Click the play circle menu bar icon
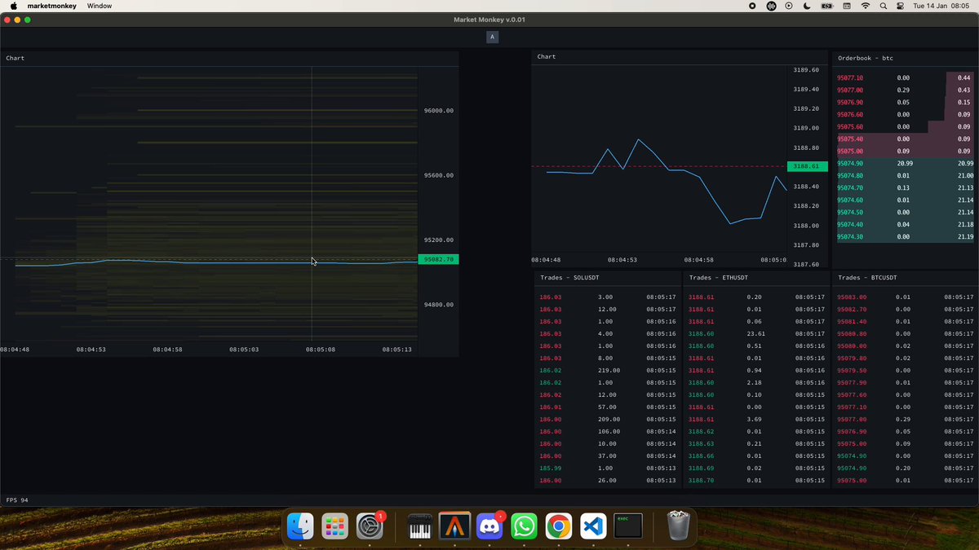Image resolution: width=979 pixels, height=550 pixels. click(x=789, y=6)
